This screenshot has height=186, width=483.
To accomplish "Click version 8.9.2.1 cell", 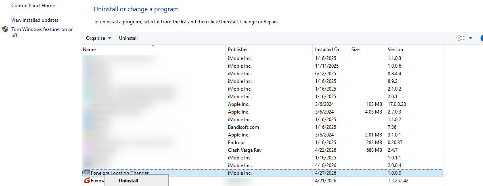I will (x=394, y=81).
